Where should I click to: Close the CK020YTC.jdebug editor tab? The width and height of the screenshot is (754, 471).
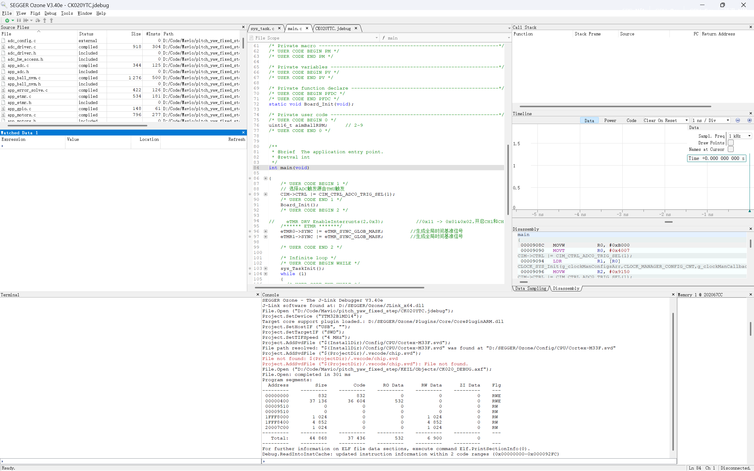(x=356, y=28)
